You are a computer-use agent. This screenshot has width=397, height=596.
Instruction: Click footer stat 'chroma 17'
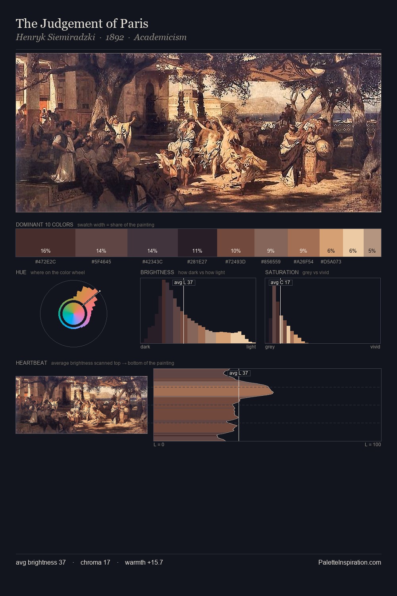95,562
